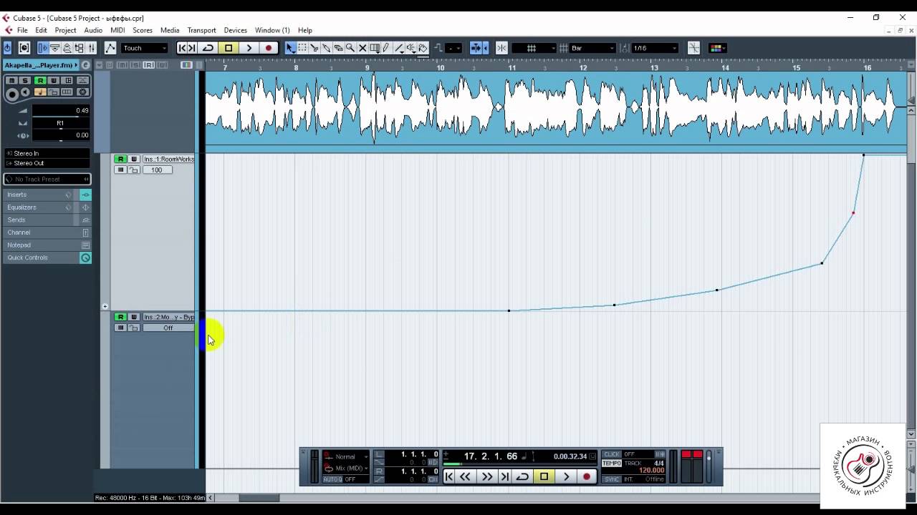Open the File menu
The image size is (917, 515).
coord(22,30)
